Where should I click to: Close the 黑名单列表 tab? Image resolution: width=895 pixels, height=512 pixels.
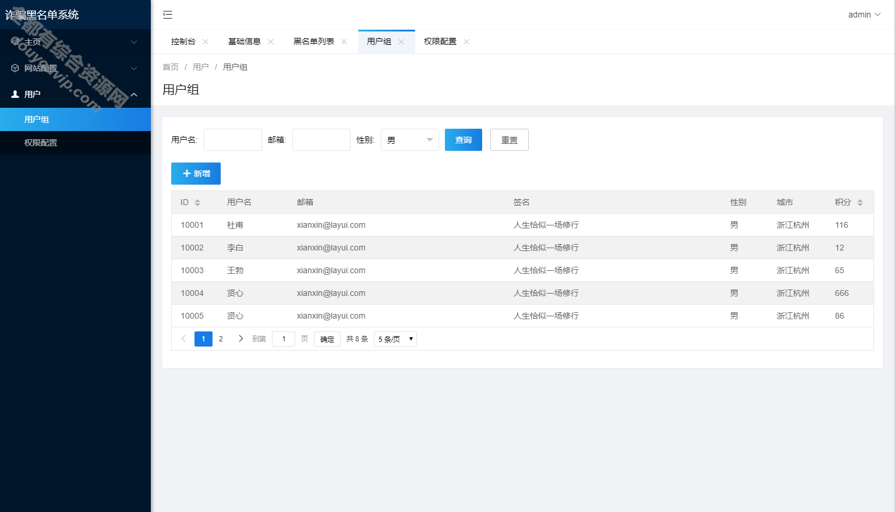344,42
